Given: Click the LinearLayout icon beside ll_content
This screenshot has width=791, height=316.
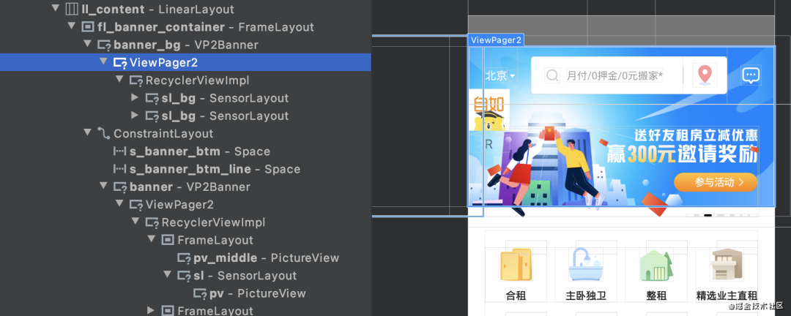Looking at the screenshot, I should coord(72,9).
